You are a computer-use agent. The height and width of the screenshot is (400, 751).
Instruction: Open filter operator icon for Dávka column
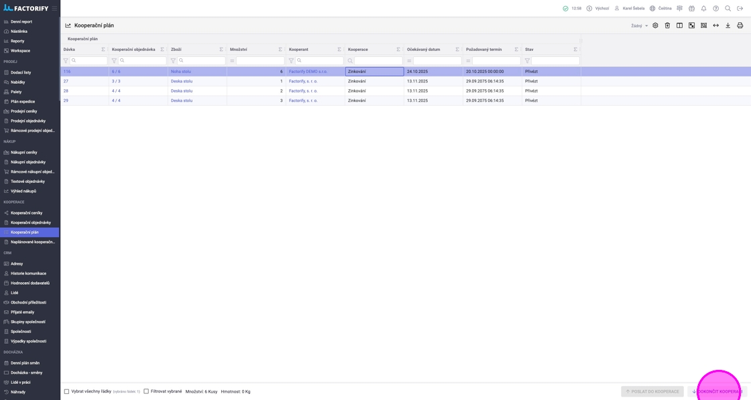coord(66,61)
